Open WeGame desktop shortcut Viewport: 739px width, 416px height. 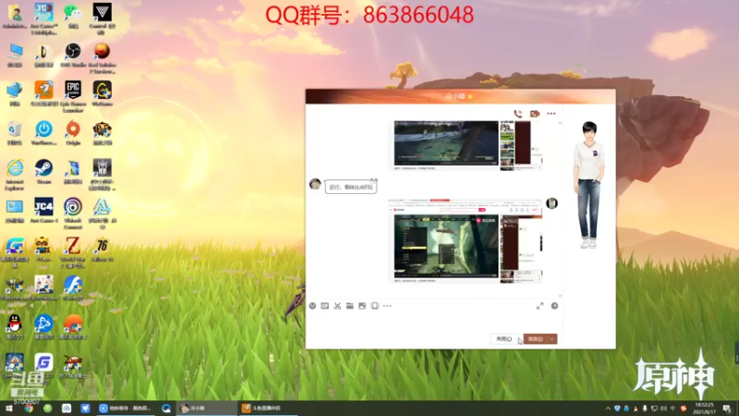(102, 93)
